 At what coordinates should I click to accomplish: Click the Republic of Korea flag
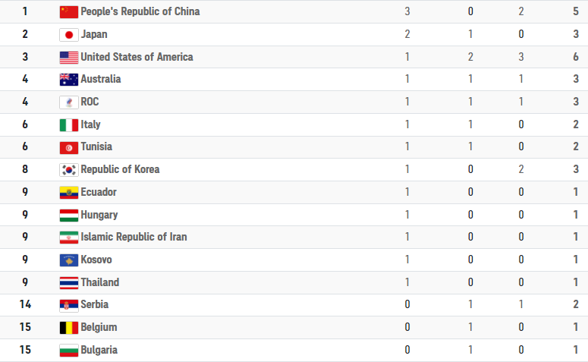69,170
